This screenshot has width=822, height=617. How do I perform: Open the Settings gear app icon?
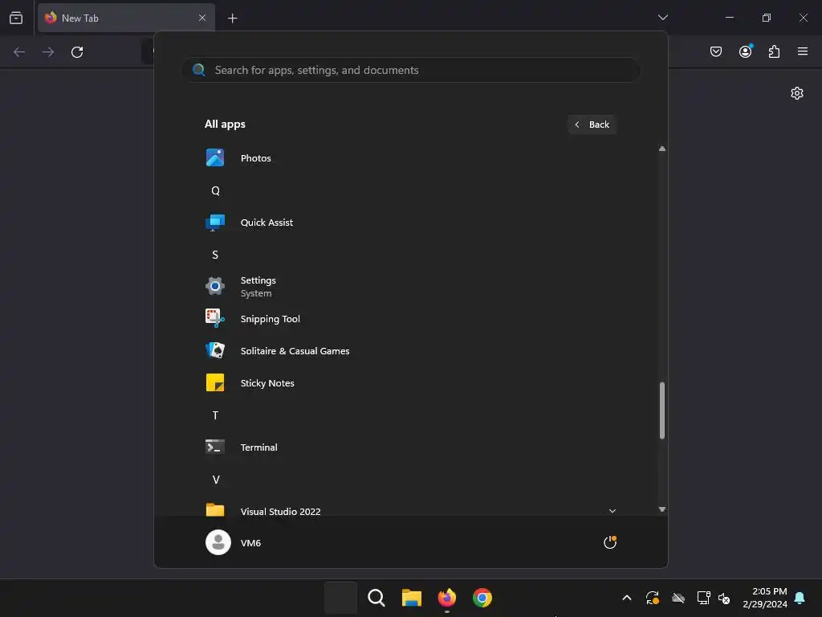tap(215, 287)
